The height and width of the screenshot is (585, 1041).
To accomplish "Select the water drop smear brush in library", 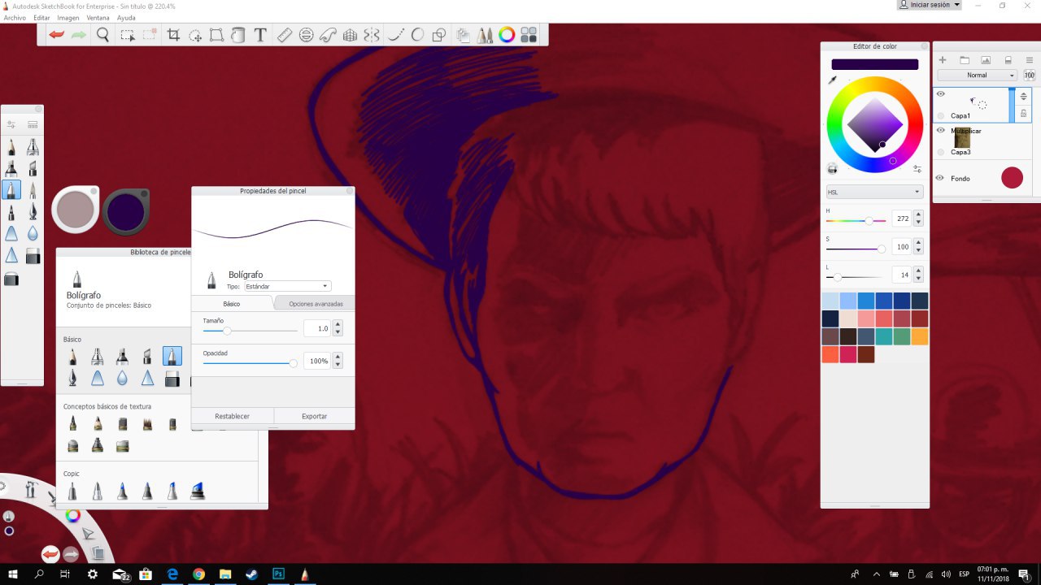I will 122,378.
